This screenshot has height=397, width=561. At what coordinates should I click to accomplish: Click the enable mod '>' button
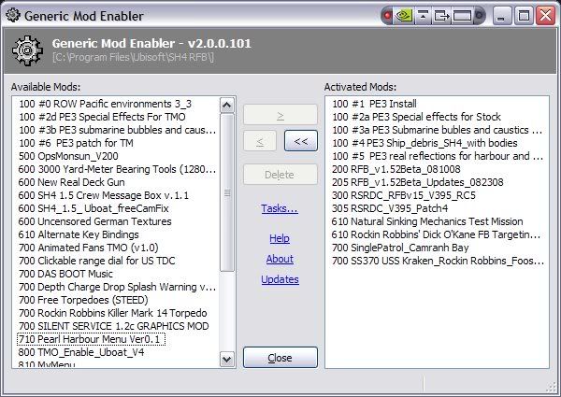pyautogui.click(x=280, y=115)
